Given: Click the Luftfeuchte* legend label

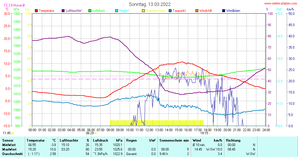Looking at the screenshot, I should click(74, 11).
